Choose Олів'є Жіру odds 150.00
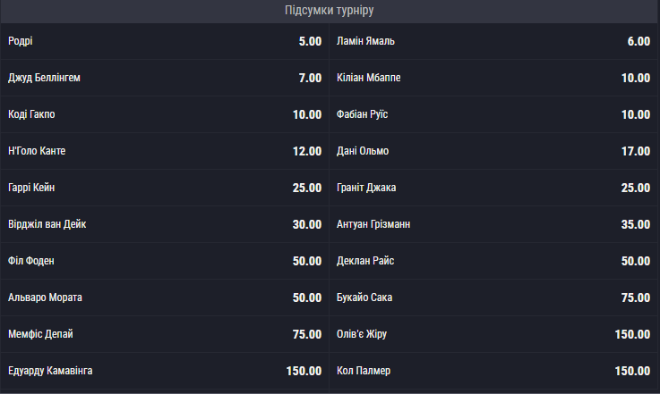660x394 pixels. 493,333
